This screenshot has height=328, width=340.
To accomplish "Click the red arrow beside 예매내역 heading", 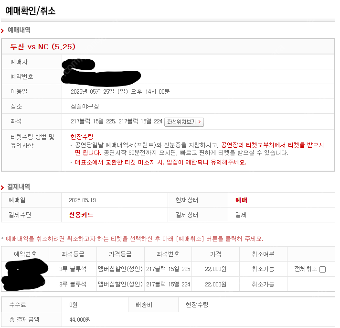I will (2, 31).
